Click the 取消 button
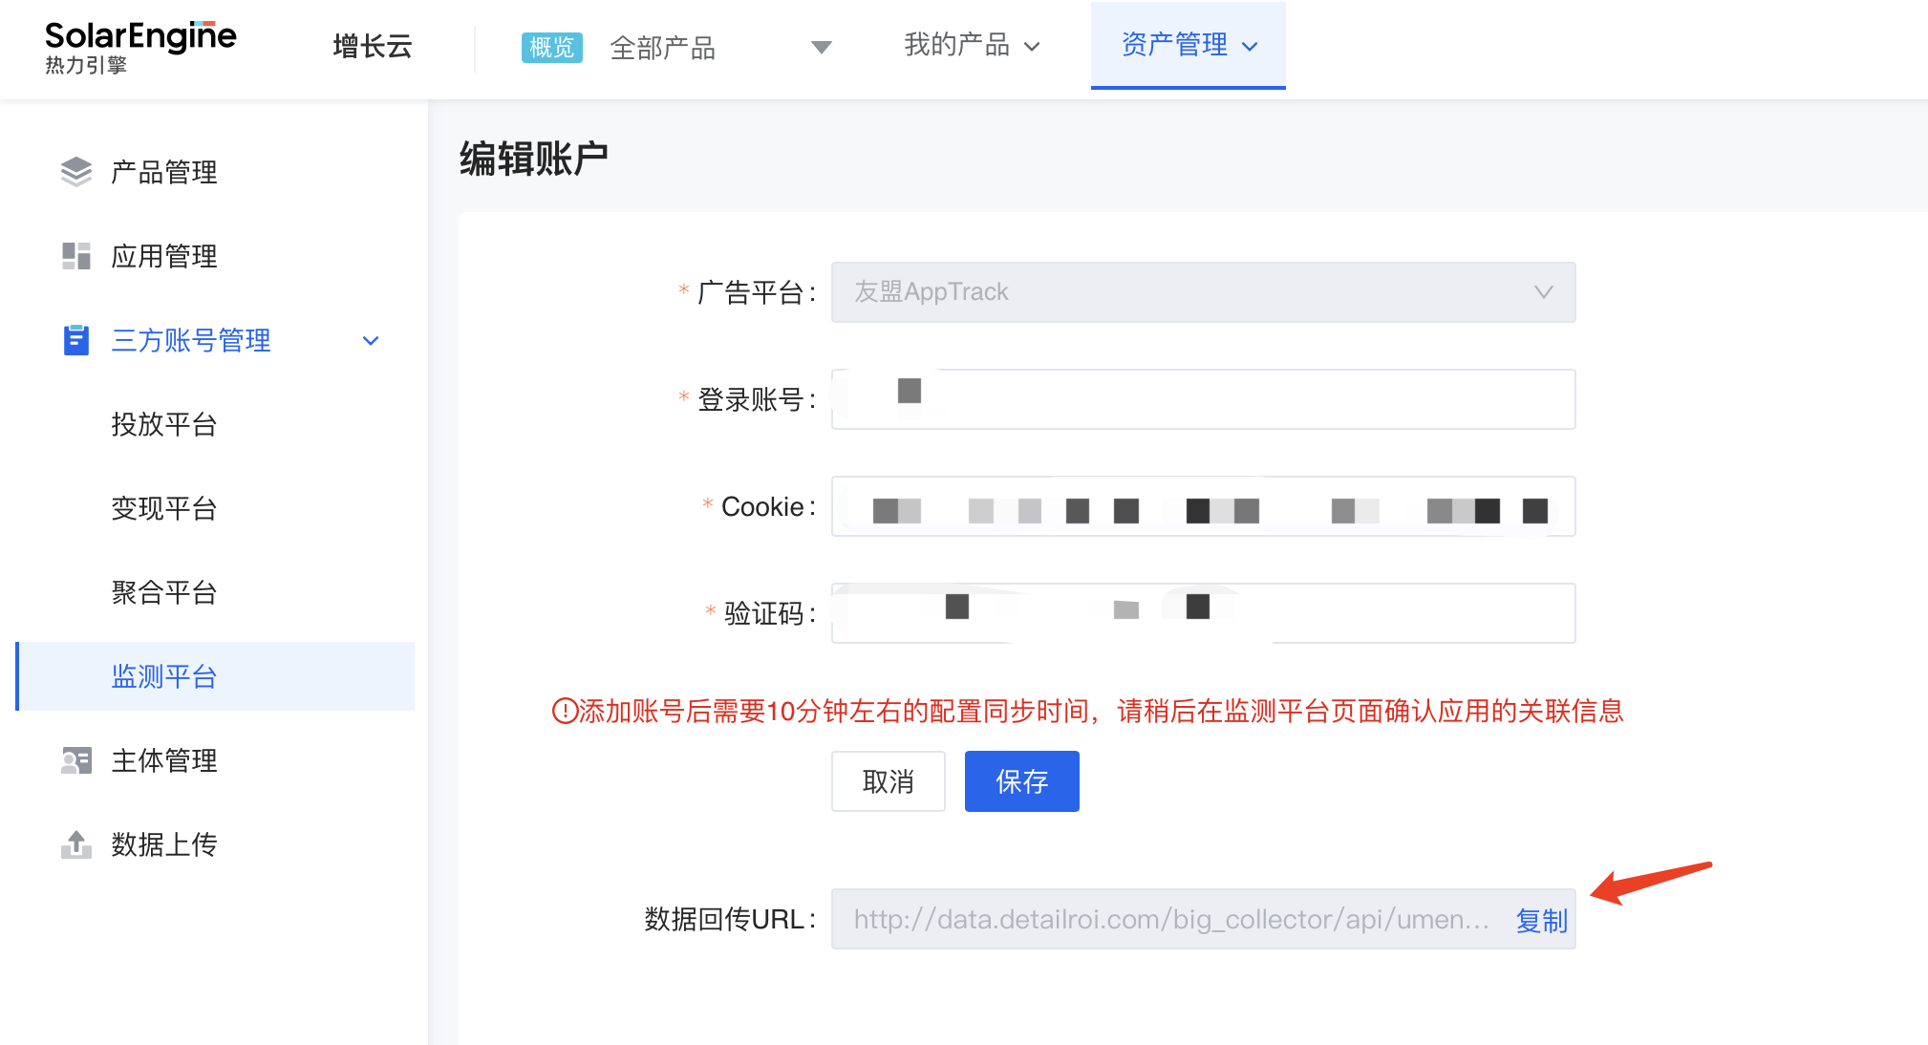This screenshot has width=1928, height=1045. 888,781
